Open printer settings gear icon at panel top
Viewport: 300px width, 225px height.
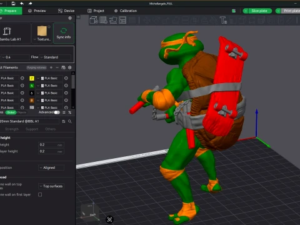click(70, 18)
